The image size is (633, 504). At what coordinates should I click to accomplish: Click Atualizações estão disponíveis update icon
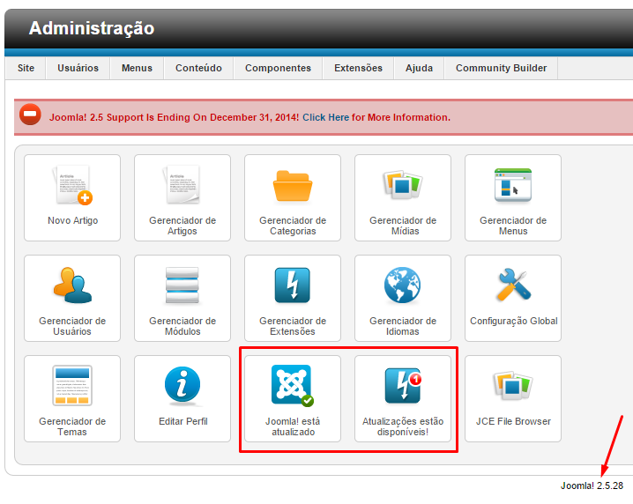[x=403, y=385]
